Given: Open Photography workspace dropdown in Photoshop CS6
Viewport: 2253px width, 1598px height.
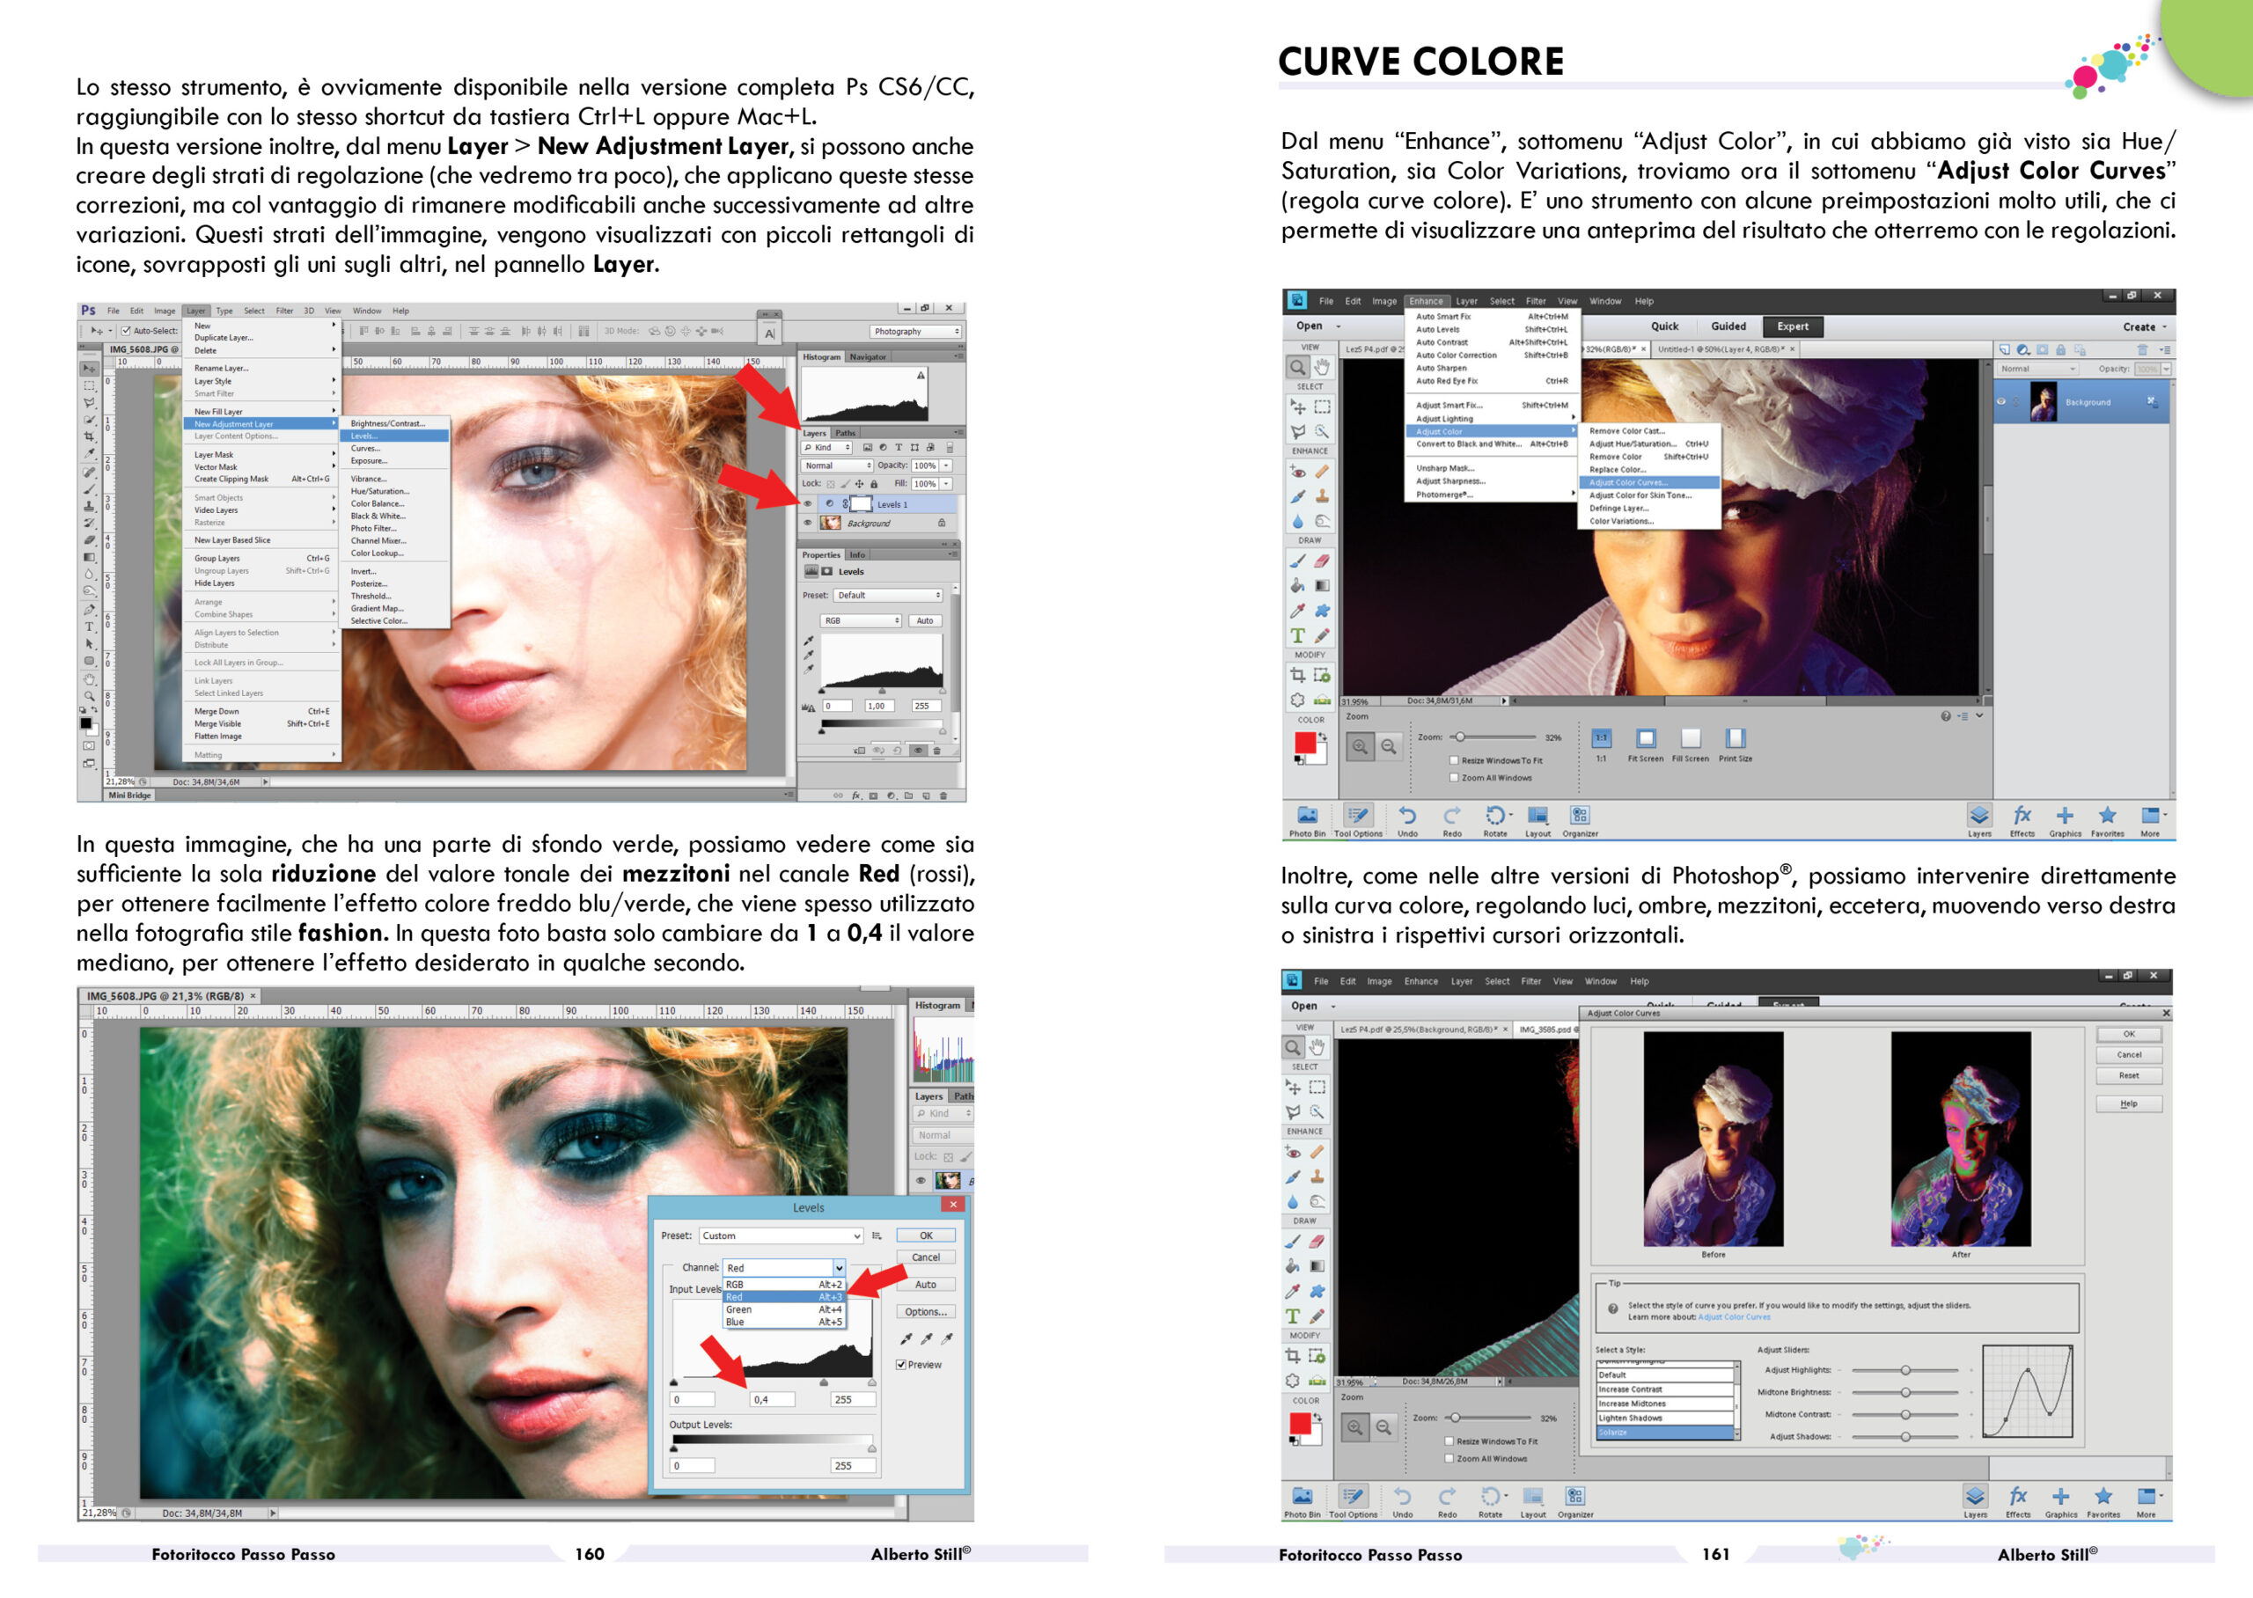Looking at the screenshot, I should pos(915,332).
